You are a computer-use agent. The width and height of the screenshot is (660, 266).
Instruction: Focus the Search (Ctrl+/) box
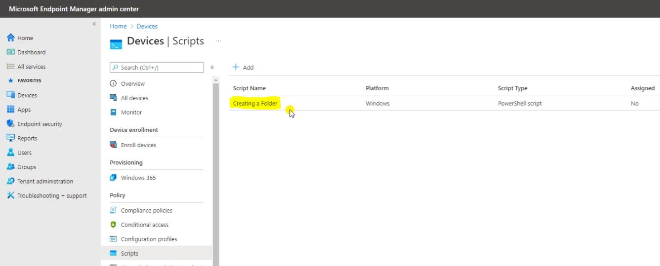[157, 68]
